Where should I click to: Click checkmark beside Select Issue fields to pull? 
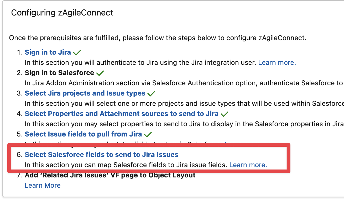[148, 134]
